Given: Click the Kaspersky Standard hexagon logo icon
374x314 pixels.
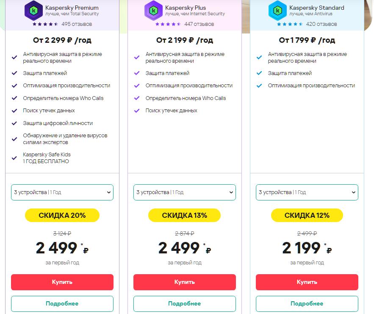Looking at the screenshot, I should pyautogui.click(x=277, y=11).
